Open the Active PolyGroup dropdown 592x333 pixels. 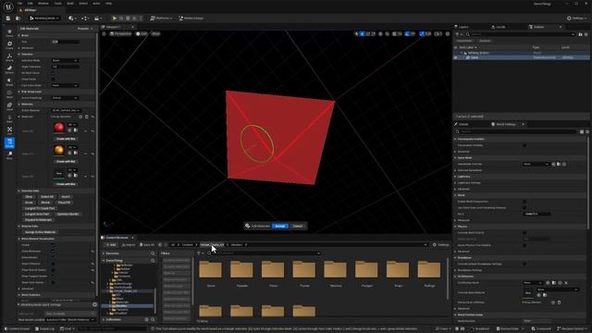coord(65,98)
